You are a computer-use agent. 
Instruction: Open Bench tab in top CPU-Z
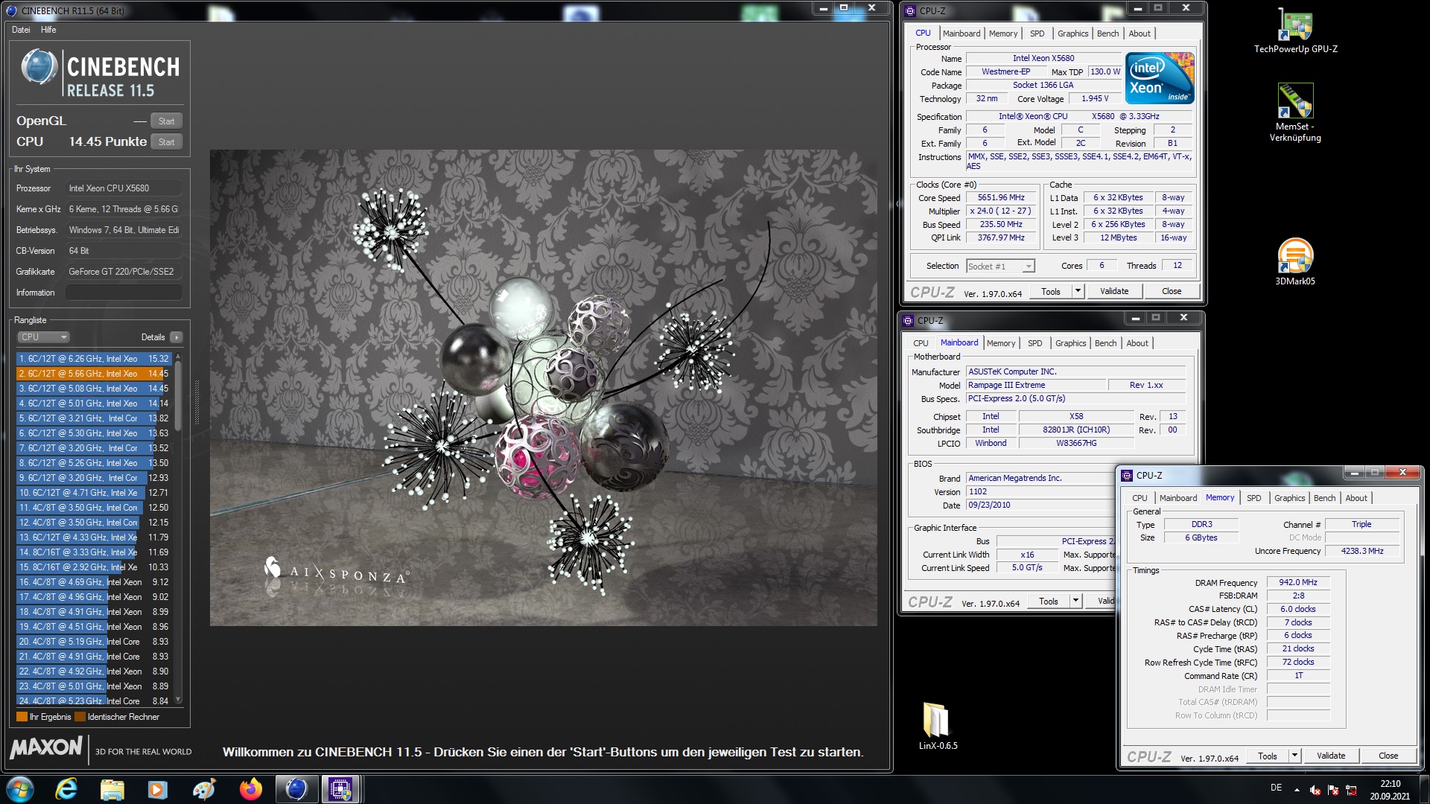[x=1108, y=33]
